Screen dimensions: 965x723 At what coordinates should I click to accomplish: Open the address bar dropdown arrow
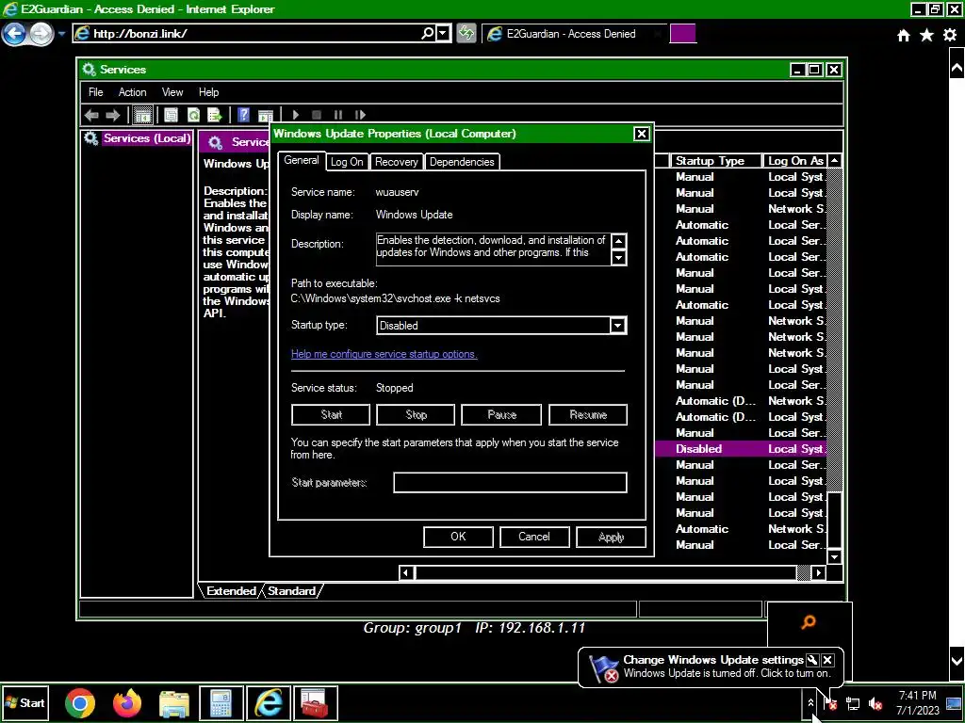[x=443, y=33]
